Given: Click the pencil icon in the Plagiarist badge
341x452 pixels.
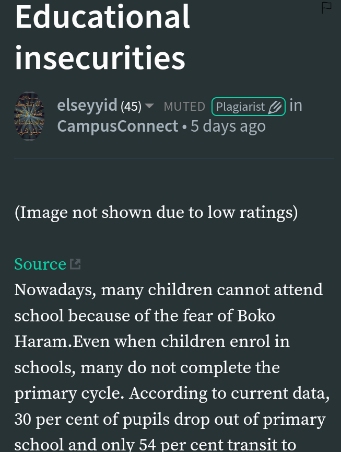Looking at the screenshot, I should pyautogui.click(x=275, y=107).
